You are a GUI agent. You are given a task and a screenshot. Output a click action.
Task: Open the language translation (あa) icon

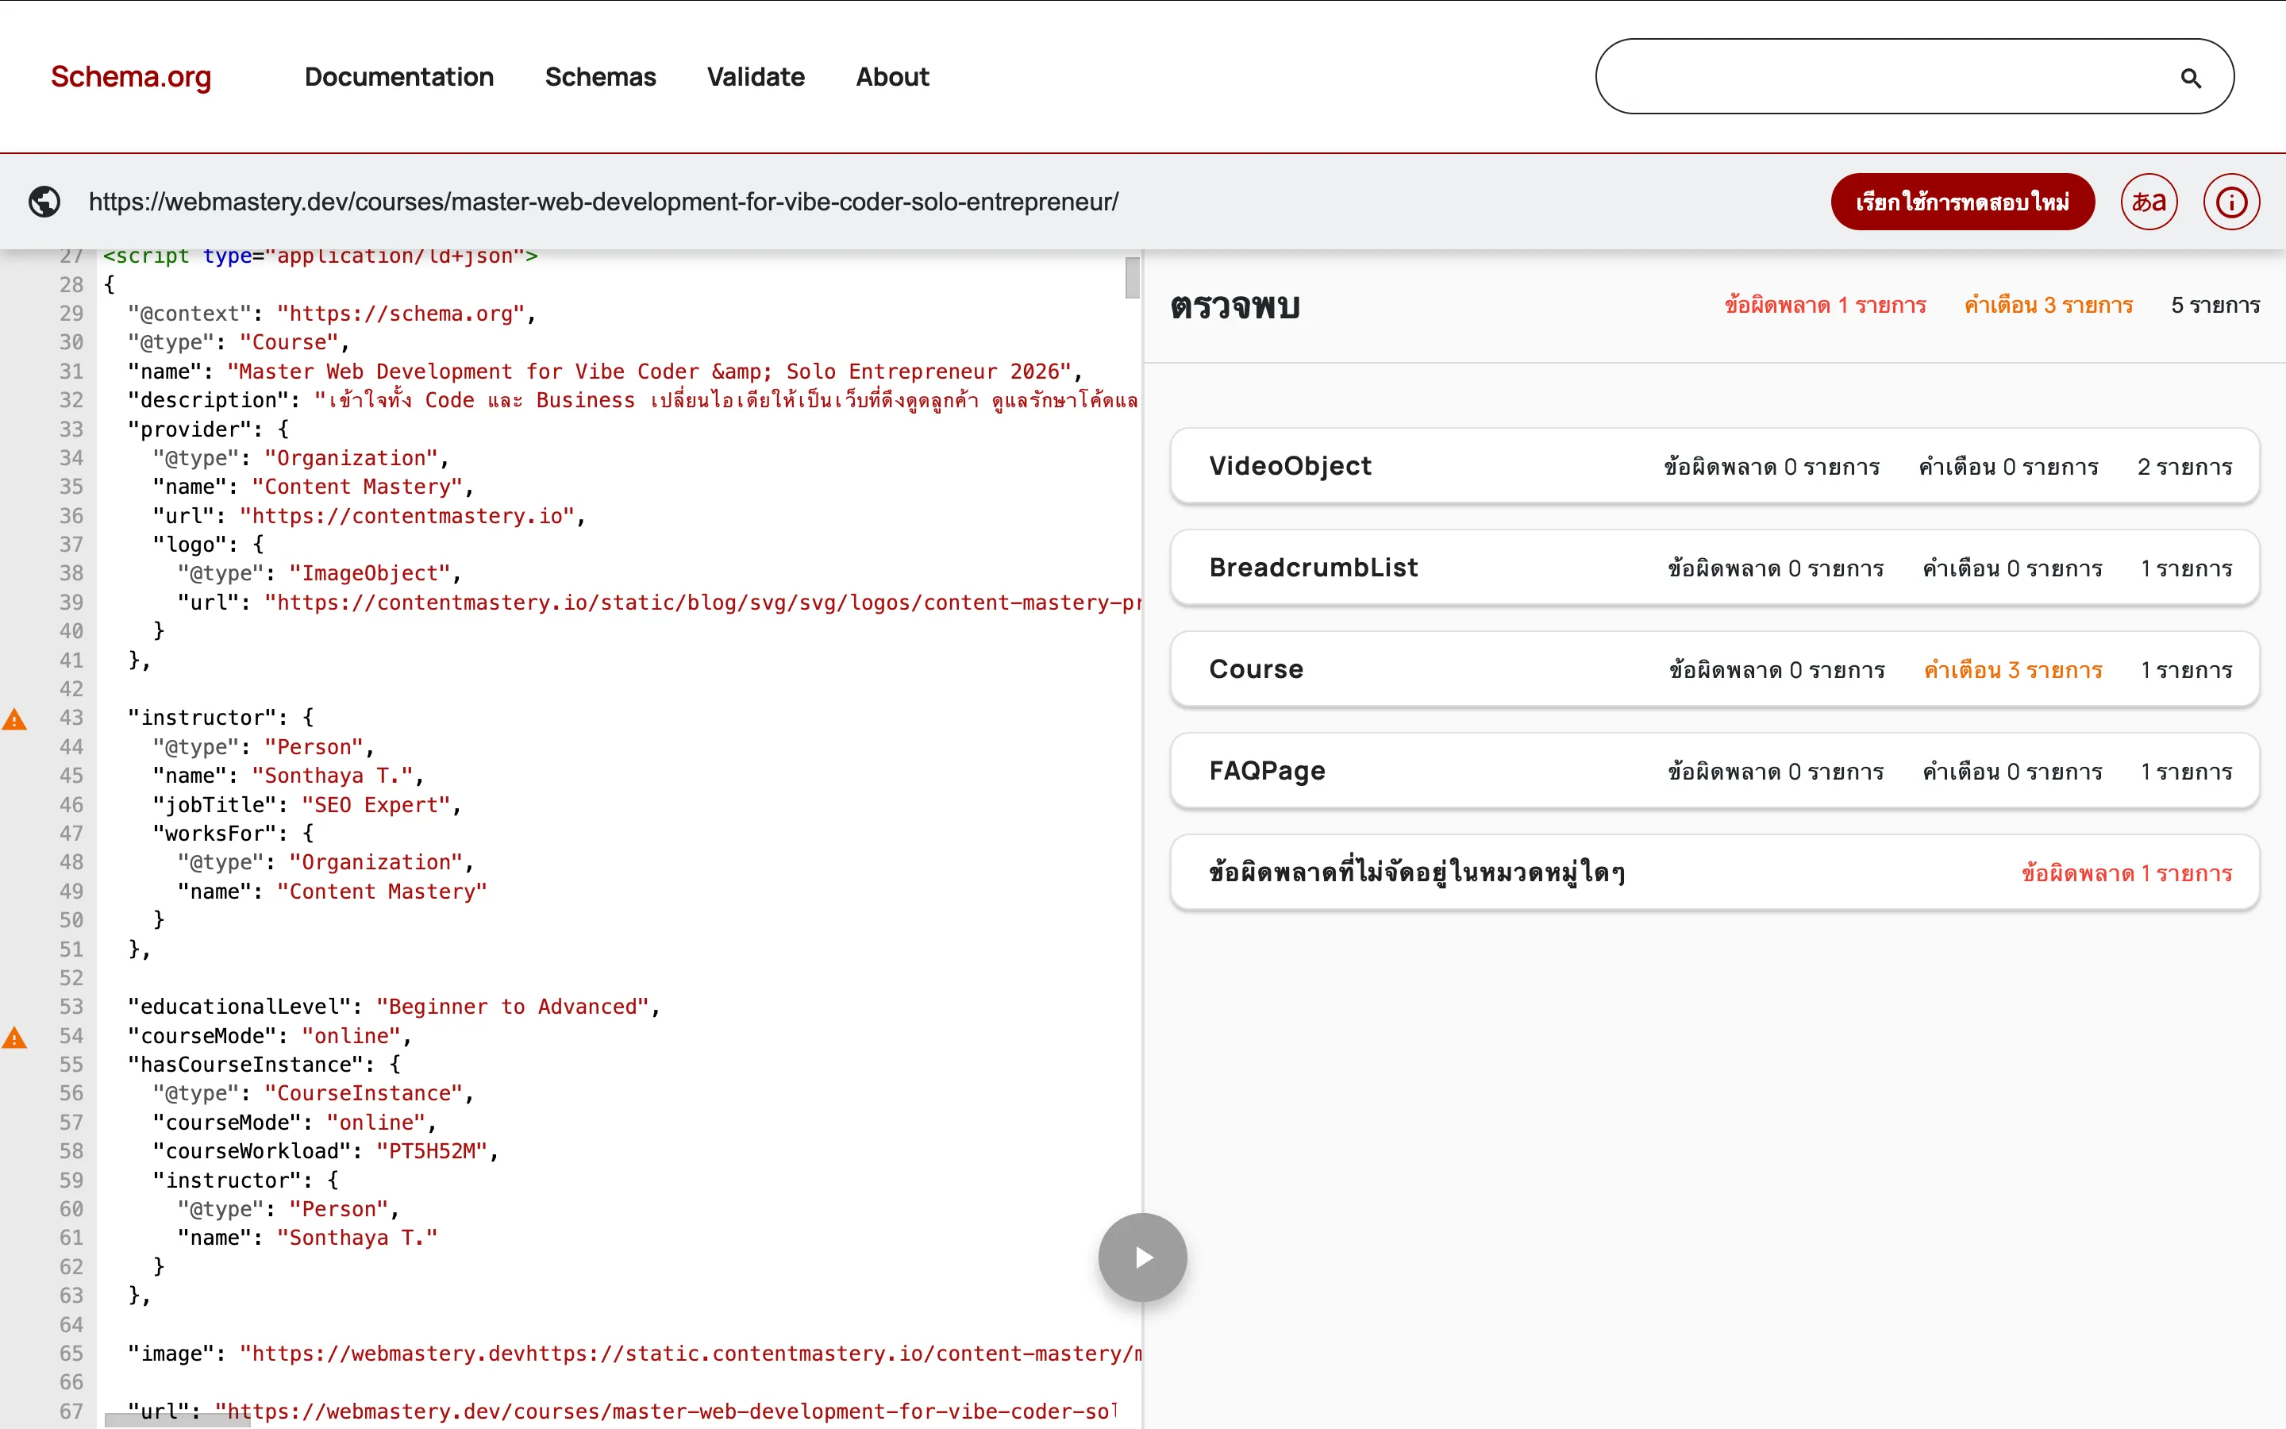click(x=2149, y=202)
